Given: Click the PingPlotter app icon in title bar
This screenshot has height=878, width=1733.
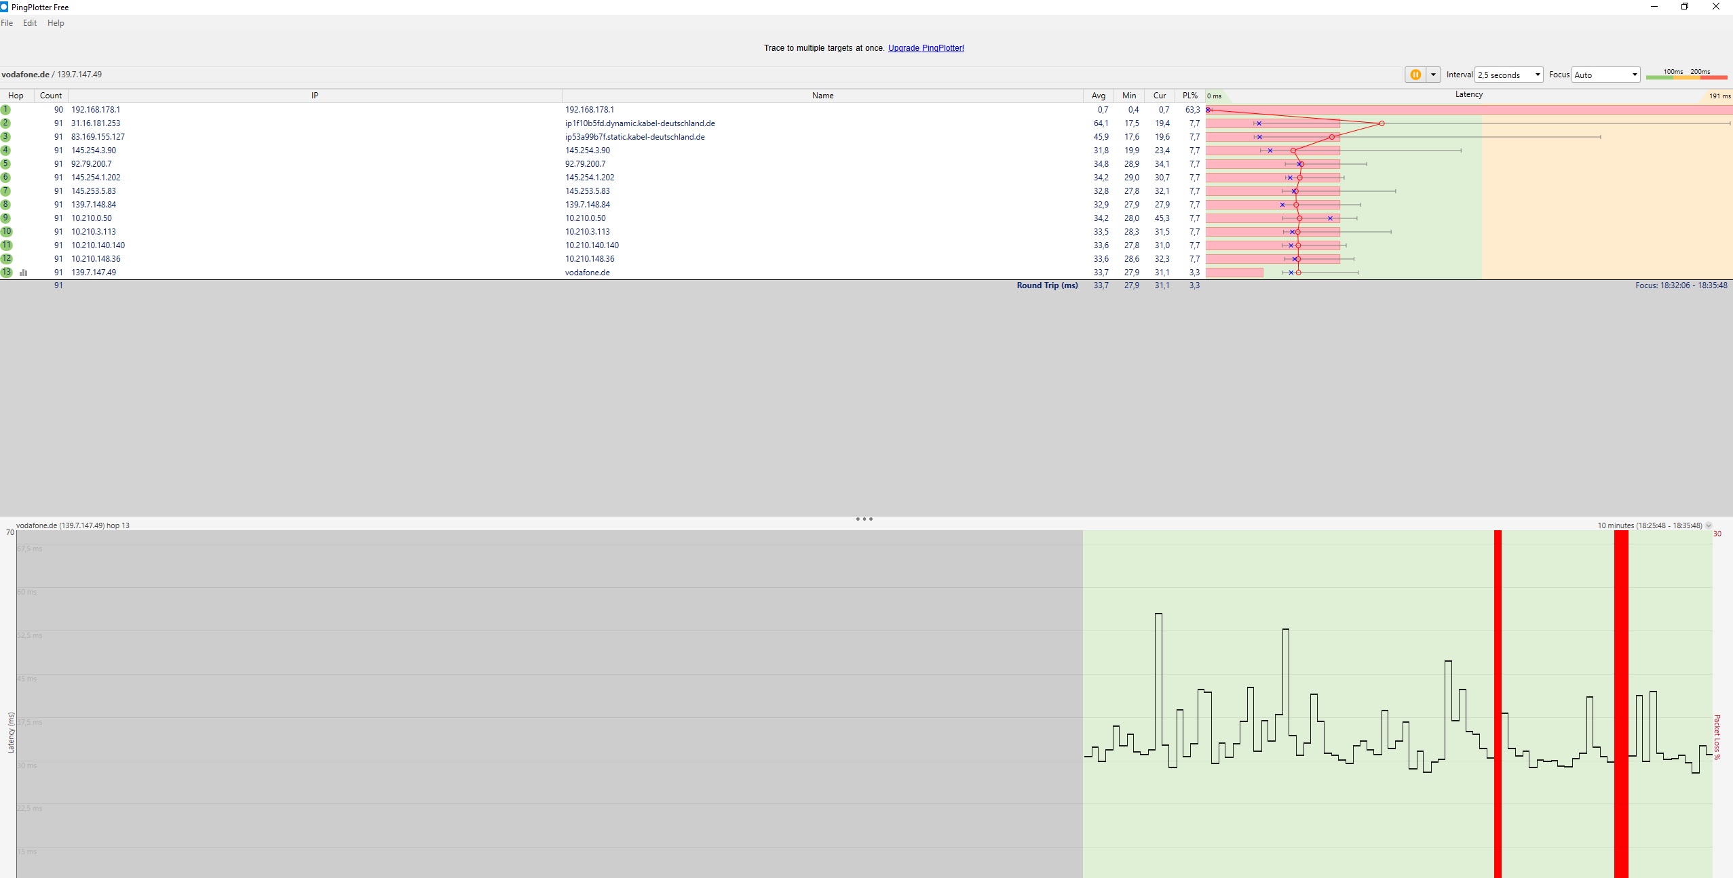Looking at the screenshot, I should tap(4, 7).
